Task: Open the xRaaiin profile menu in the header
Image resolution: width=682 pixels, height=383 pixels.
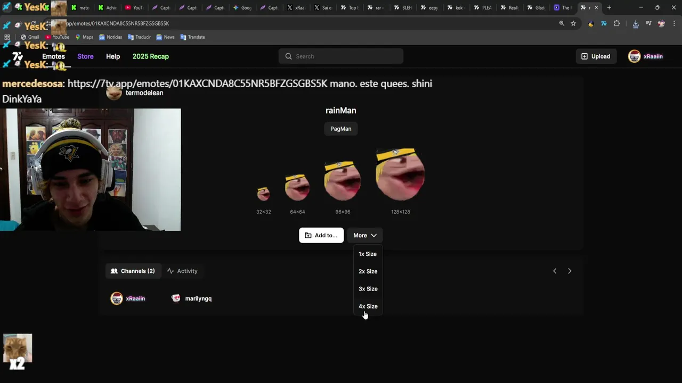Action: tap(645, 56)
